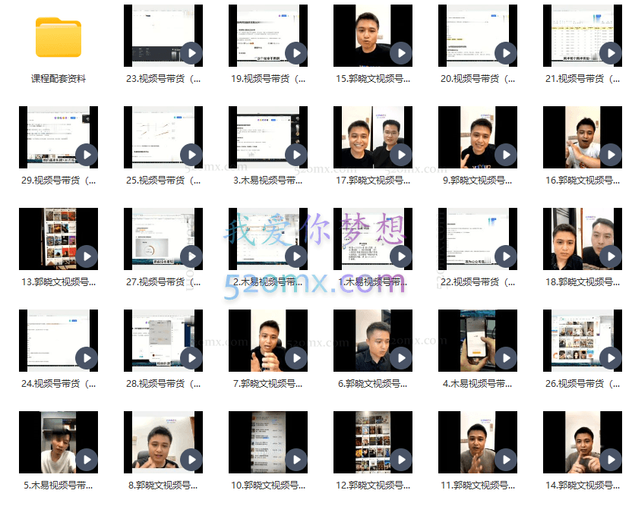Screen dimensions: 632x506
Task: Click play icon on video 15.郭晓文视频号
Action: tap(401, 53)
